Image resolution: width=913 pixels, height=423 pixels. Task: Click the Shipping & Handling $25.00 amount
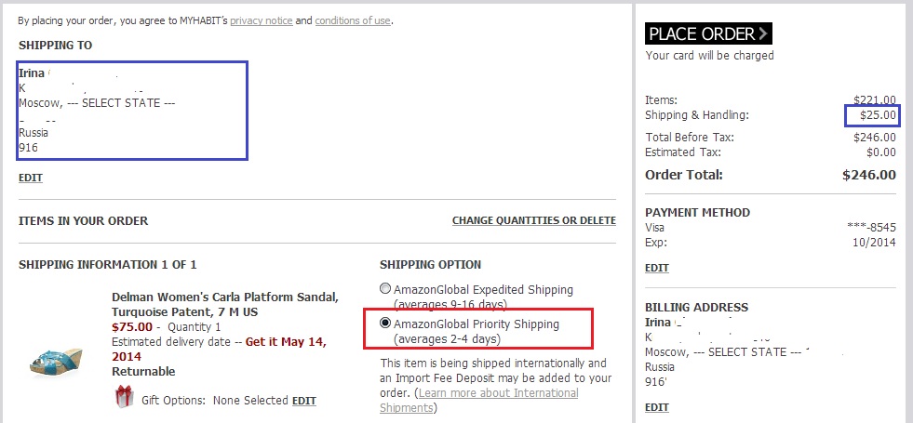click(876, 115)
